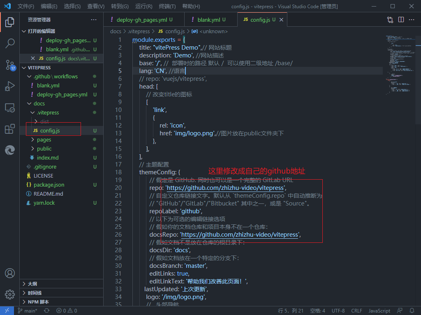421x315 pixels.
Task: Click the docsRepo GitHub URL on line 26
Action: click(x=240, y=235)
